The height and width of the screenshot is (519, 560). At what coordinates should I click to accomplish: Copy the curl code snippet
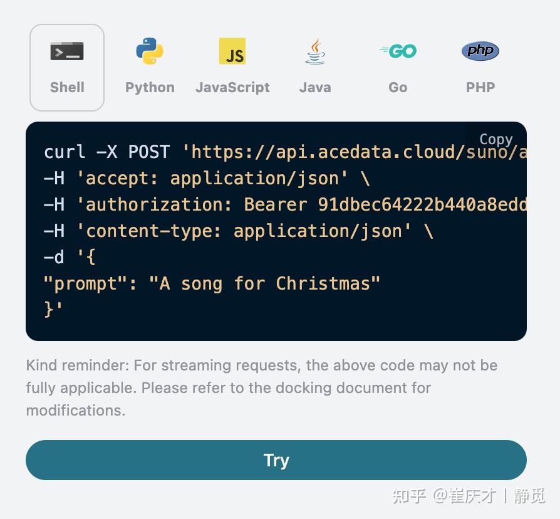495,139
